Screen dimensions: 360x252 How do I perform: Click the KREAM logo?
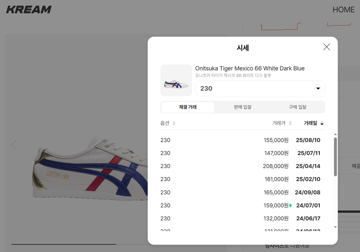[29, 10]
